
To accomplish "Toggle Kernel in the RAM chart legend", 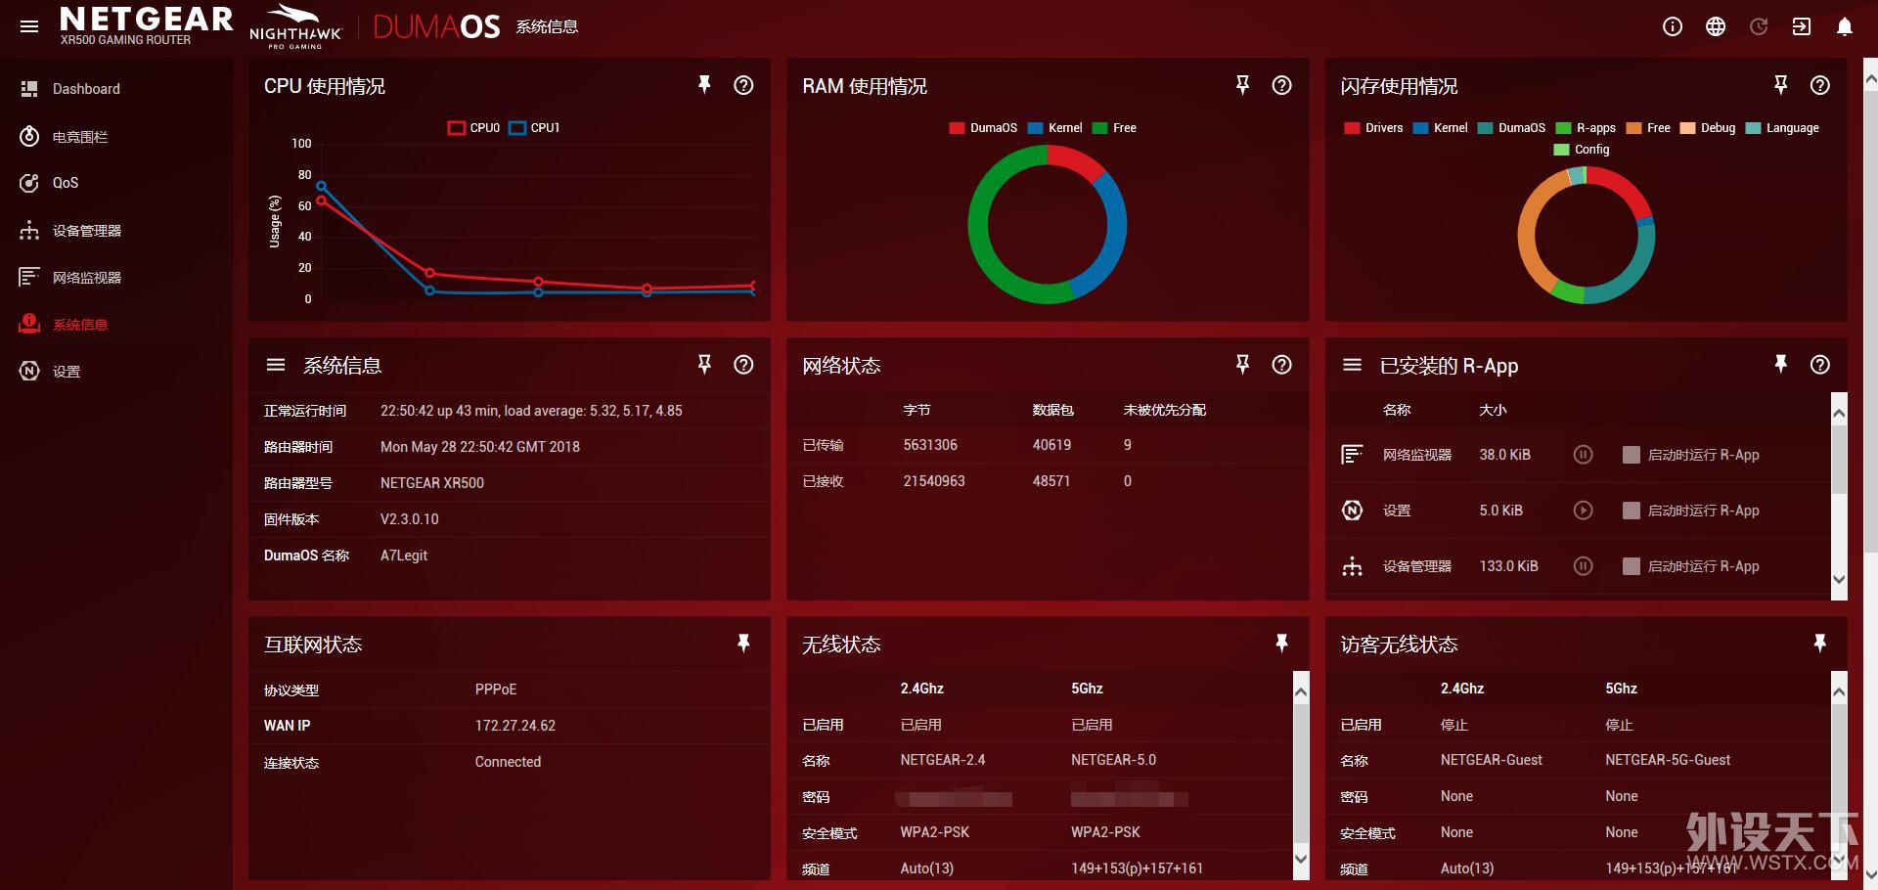I will [1054, 128].
